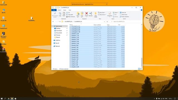Click the vertical scrollbar thumb in file list
Image resolution: width=178 pixels, height=100 pixels.
[142, 62]
